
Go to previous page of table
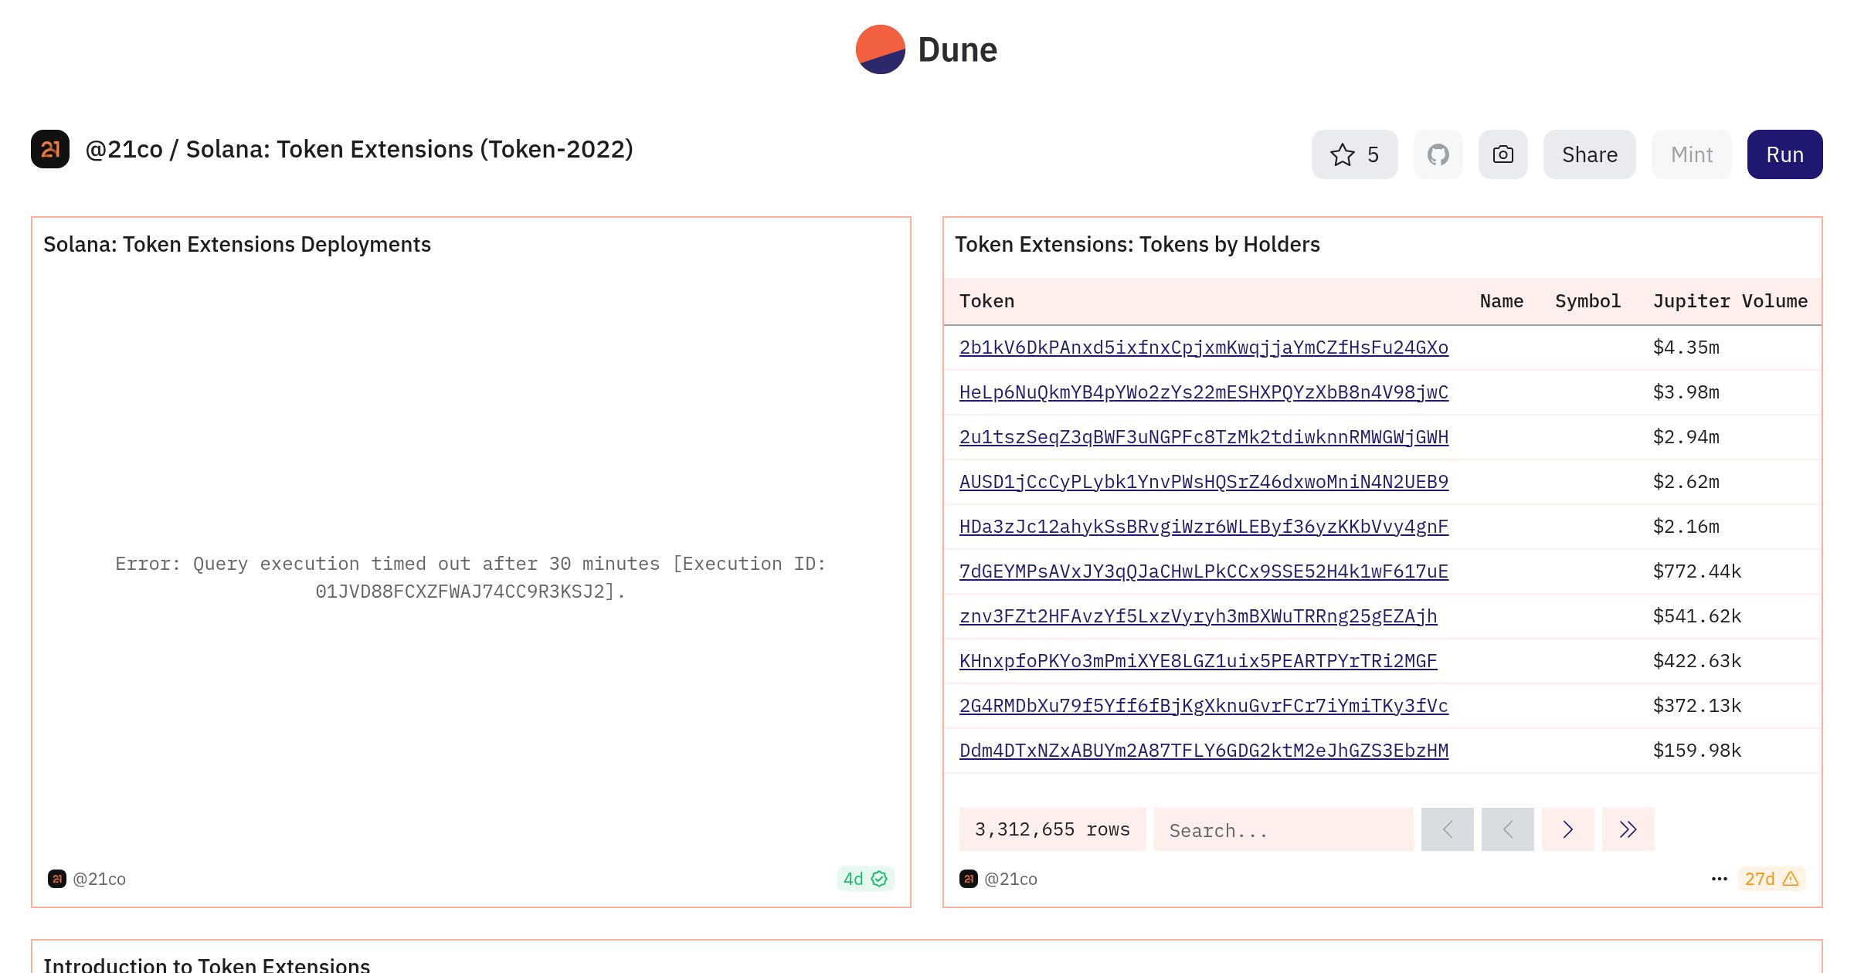point(1507,829)
